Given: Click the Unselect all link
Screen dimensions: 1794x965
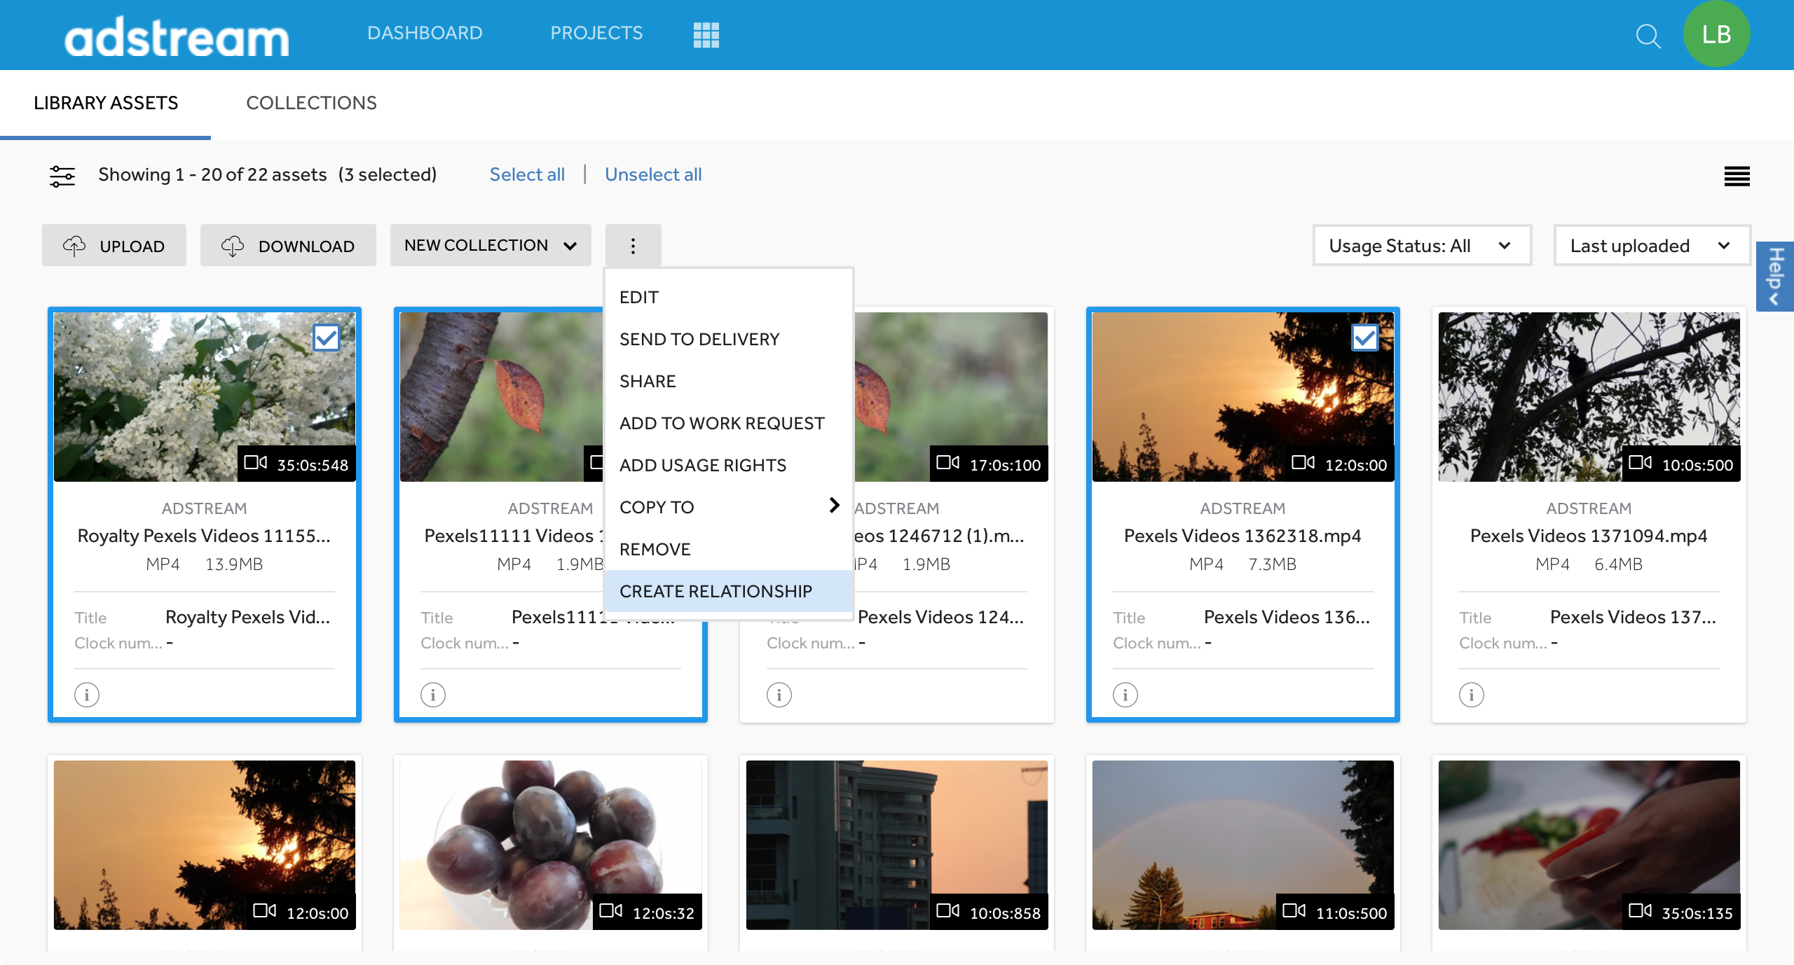Looking at the screenshot, I should point(652,174).
